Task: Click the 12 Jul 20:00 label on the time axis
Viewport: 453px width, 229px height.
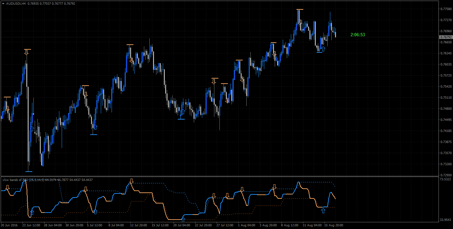Action: [x=138, y=225]
